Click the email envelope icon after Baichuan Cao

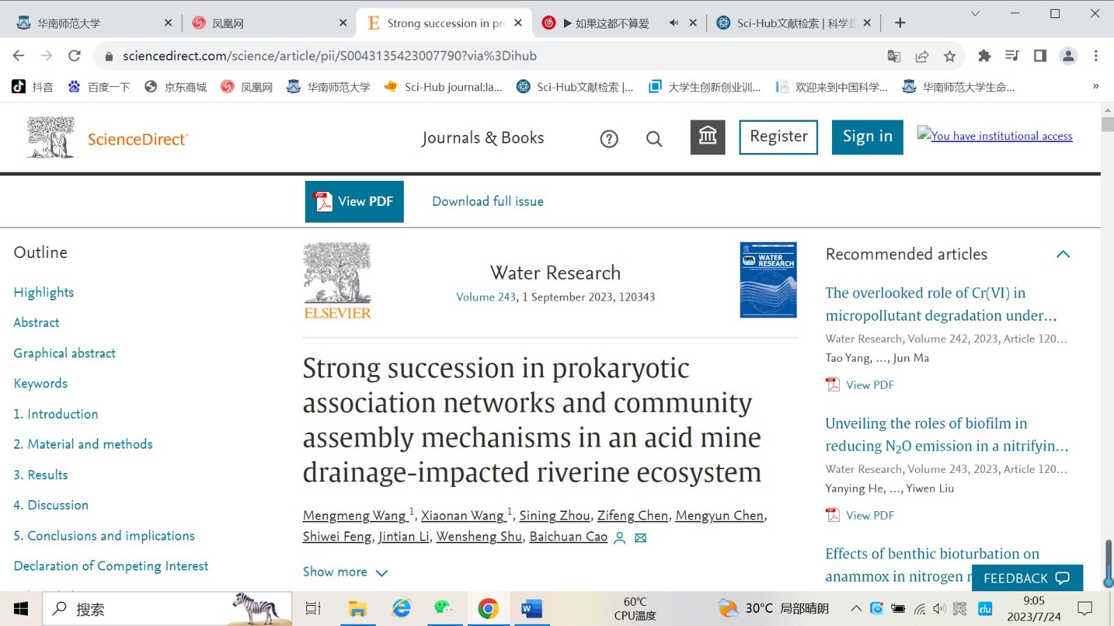coord(641,538)
